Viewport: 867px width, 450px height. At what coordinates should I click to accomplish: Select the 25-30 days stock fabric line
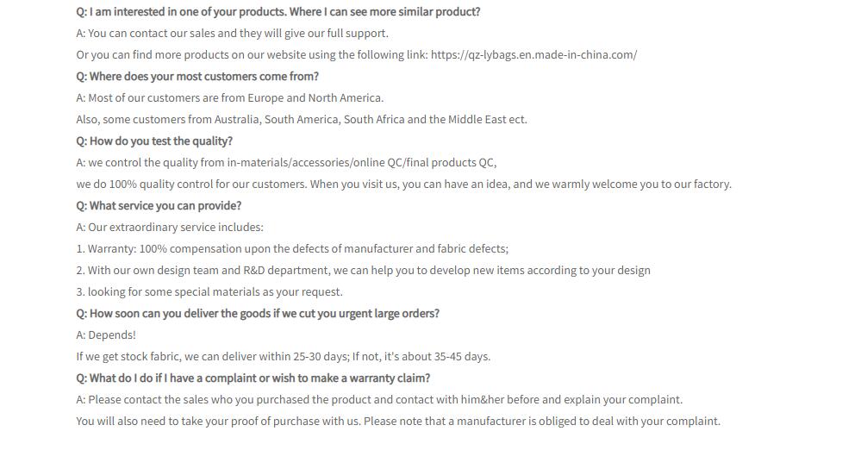[283, 357]
